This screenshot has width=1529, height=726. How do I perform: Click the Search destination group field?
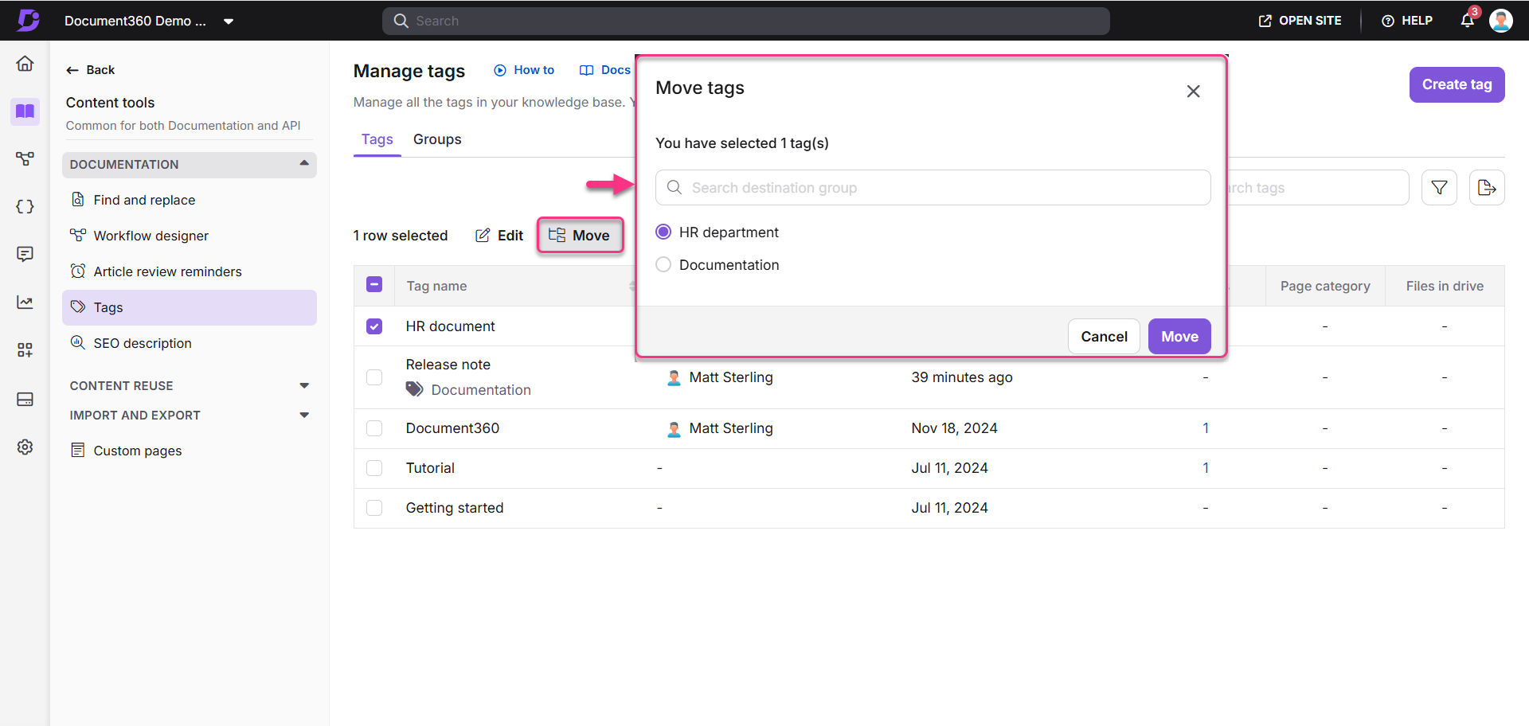[932, 188]
